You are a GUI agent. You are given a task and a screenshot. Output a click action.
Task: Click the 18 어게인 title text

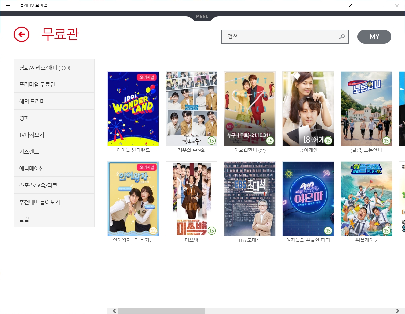pos(308,150)
